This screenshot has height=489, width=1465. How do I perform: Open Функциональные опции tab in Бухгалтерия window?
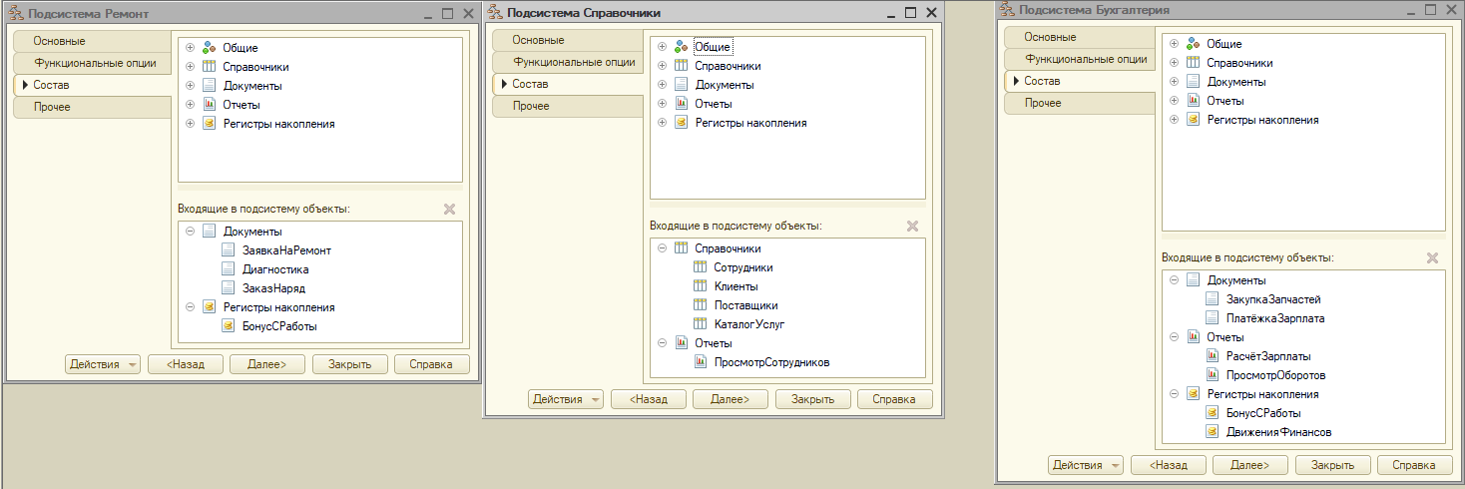point(1080,59)
